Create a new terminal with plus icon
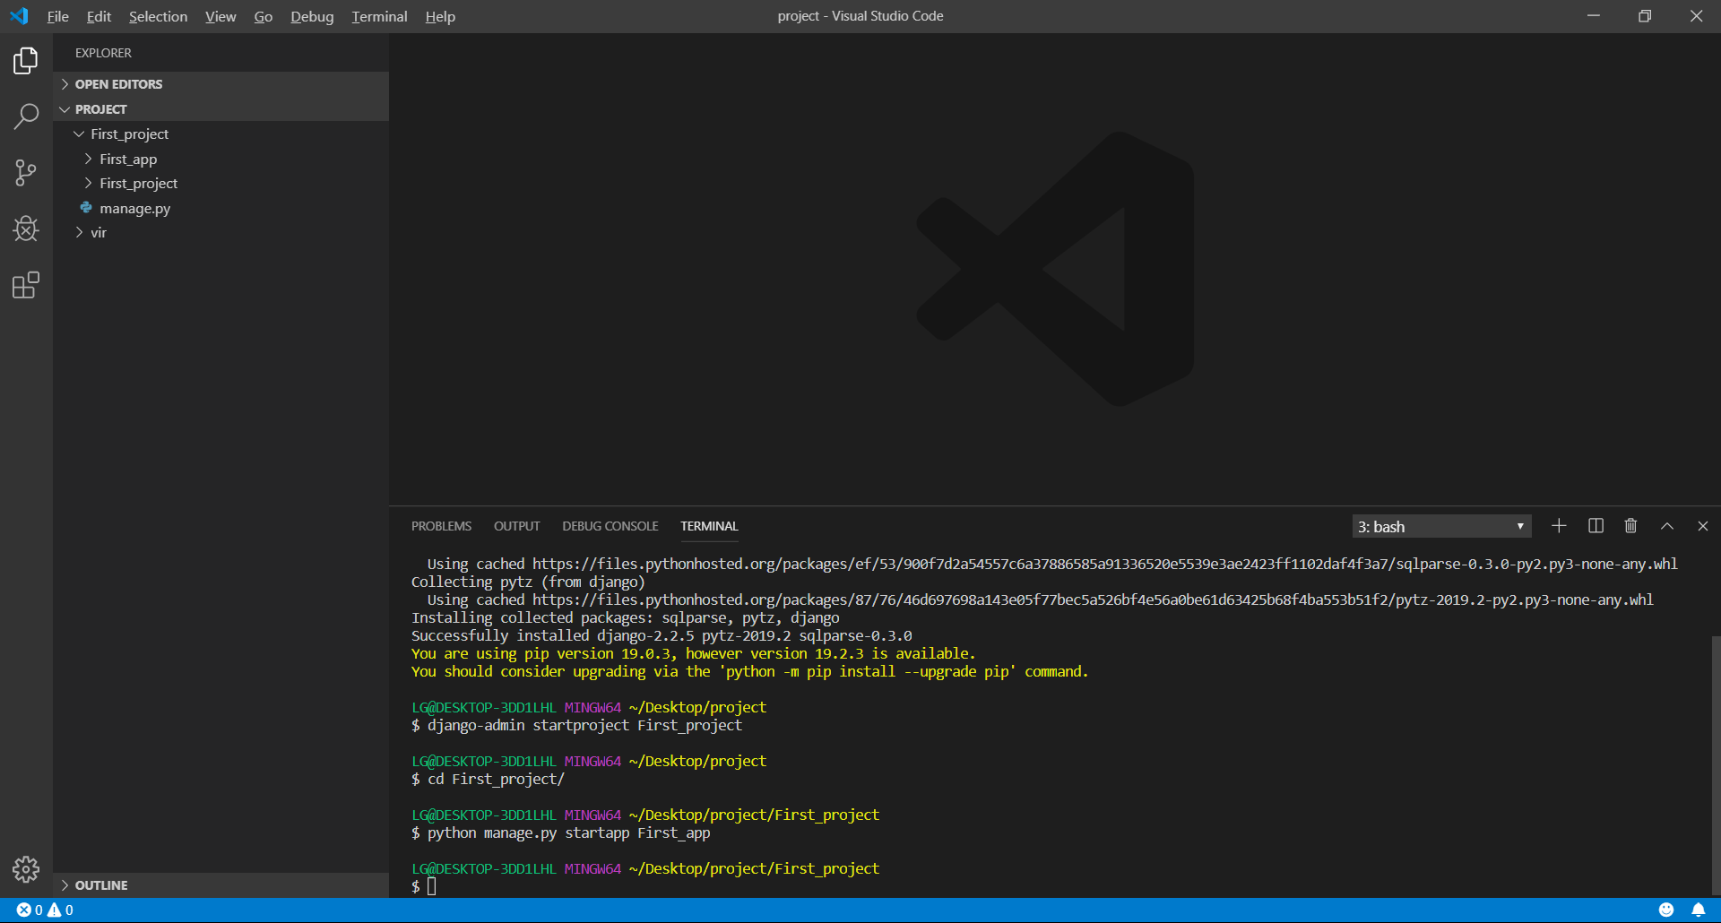 point(1559,526)
